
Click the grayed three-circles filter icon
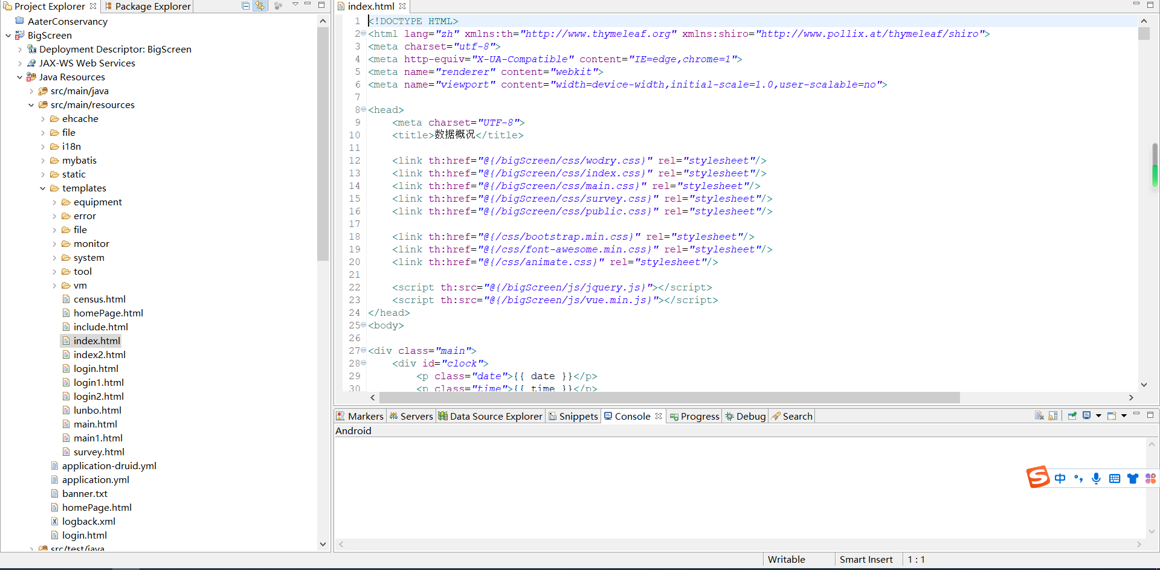click(x=279, y=6)
